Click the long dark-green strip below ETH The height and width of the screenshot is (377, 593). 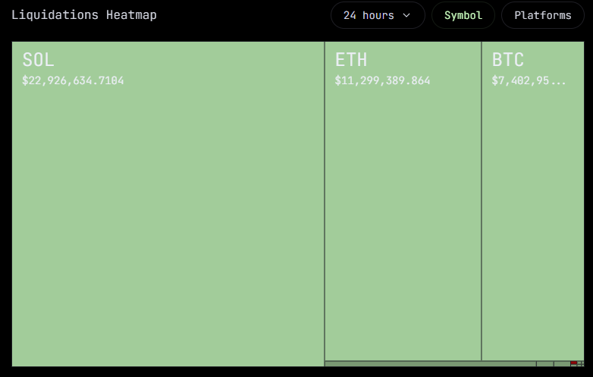pyautogui.click(x=431, y=364)
